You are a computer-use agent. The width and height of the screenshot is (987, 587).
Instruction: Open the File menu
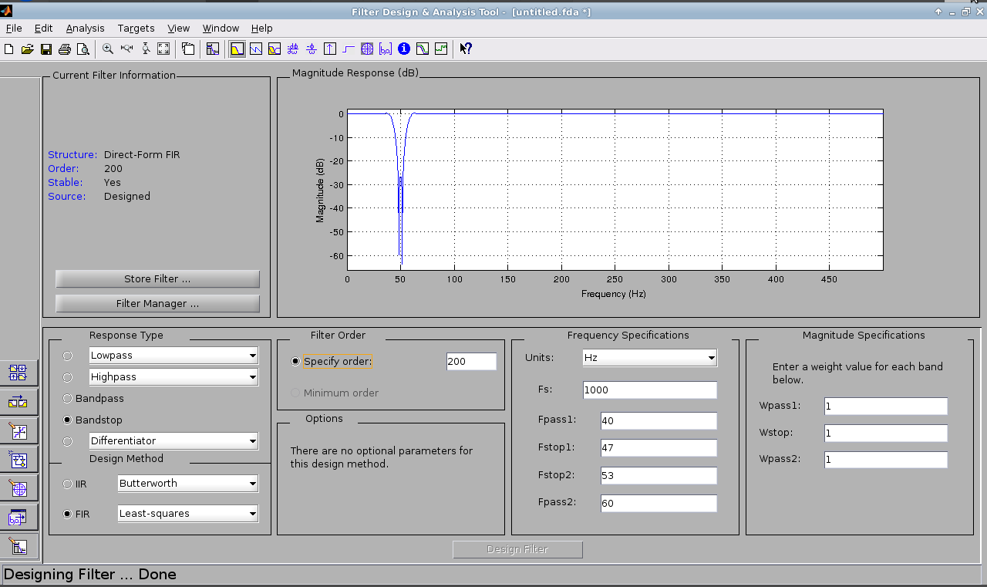point(14,28)
